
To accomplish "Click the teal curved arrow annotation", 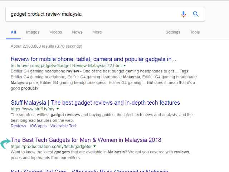I will pos(6,144).
